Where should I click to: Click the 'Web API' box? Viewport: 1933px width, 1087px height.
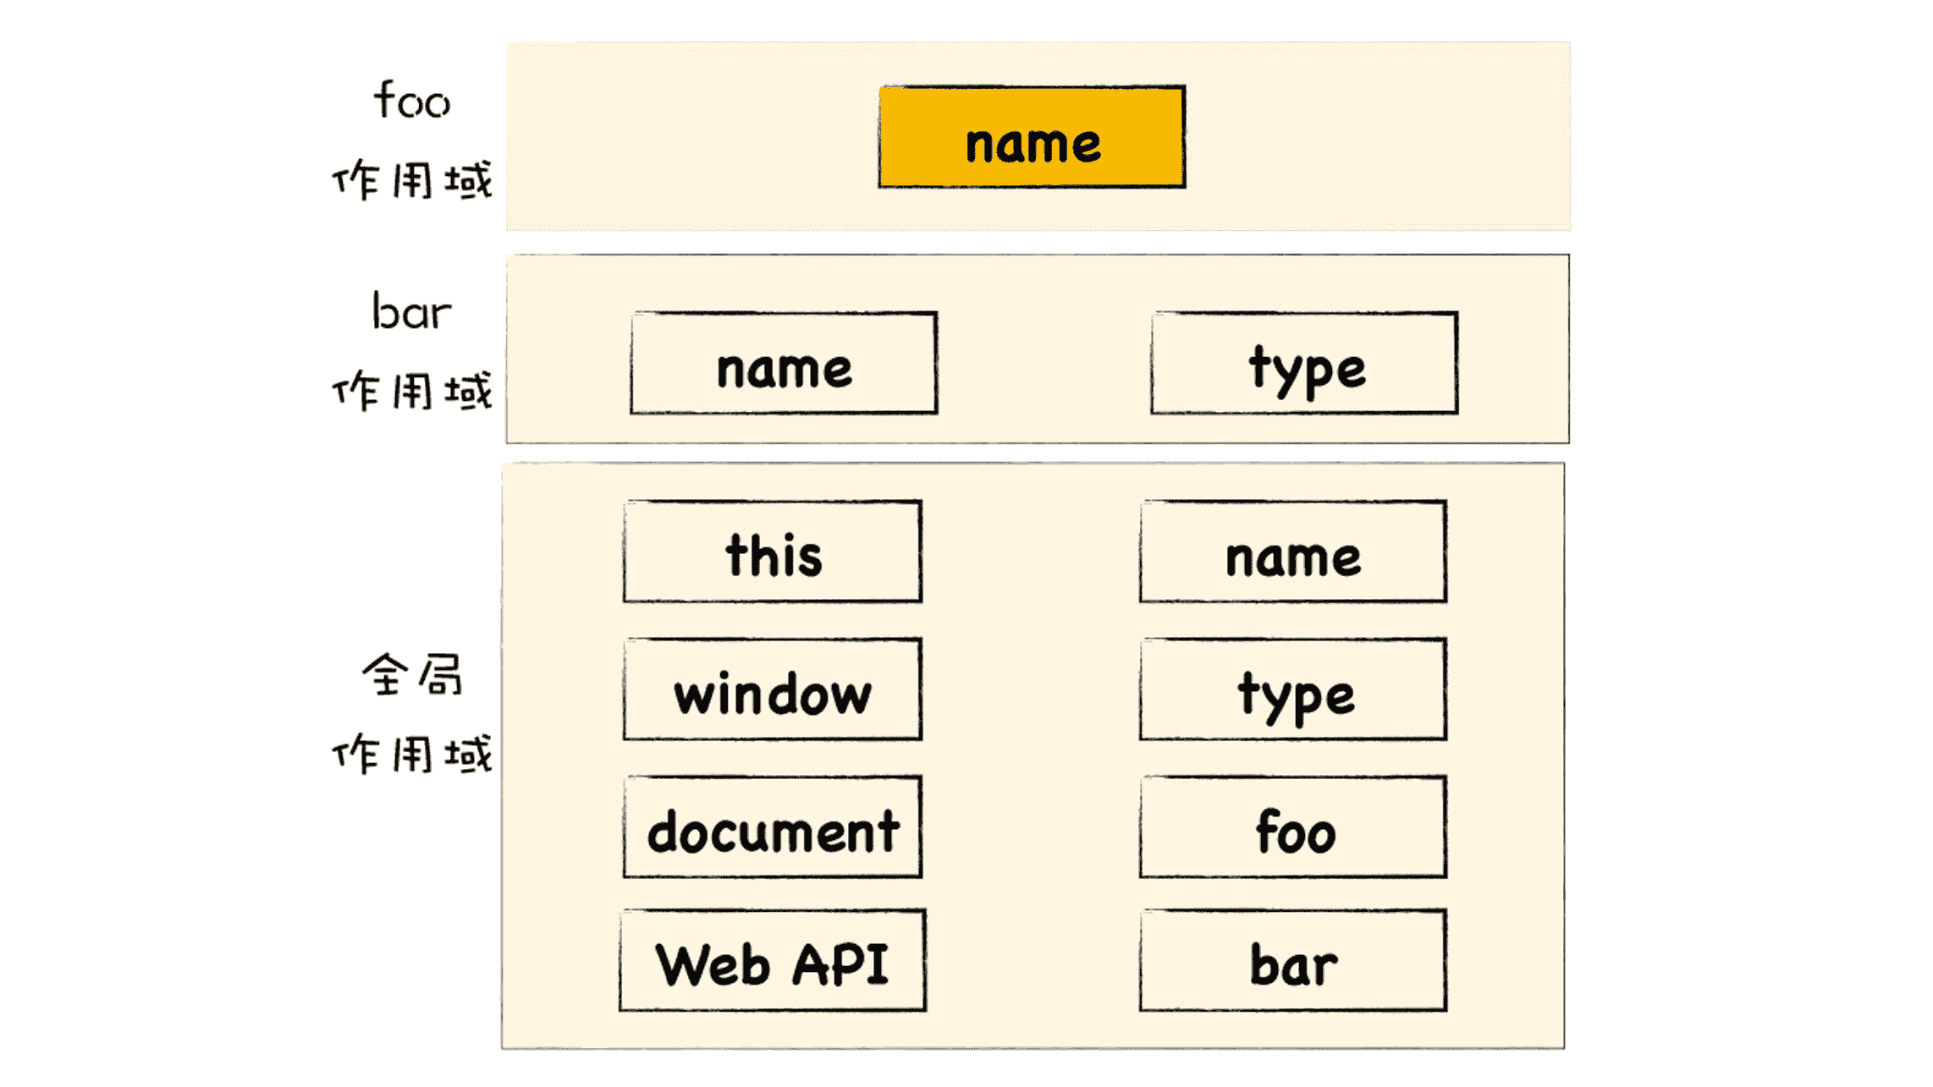tap(772, 960)
